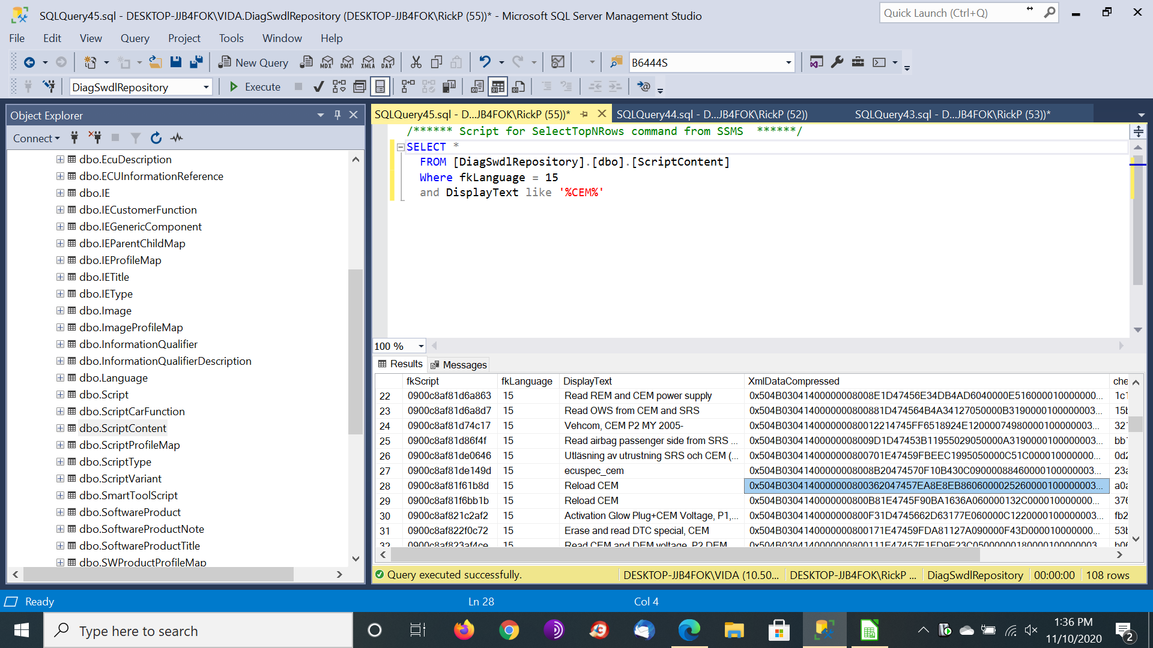Click the MDX query icon

[x=327, y=62]
